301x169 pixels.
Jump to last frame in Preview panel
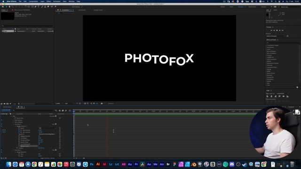[283, 30]
